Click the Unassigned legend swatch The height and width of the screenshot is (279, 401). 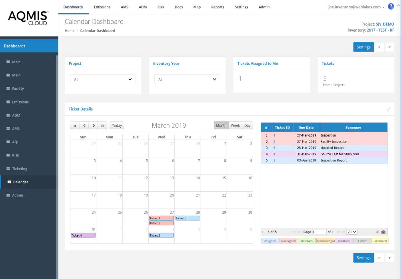pos(288,241)
